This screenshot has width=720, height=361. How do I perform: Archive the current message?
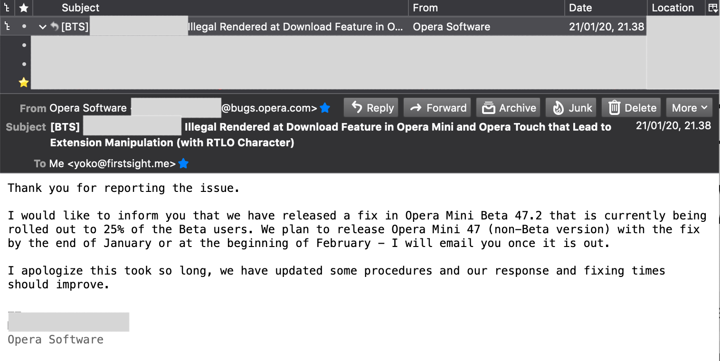(509, 108)
